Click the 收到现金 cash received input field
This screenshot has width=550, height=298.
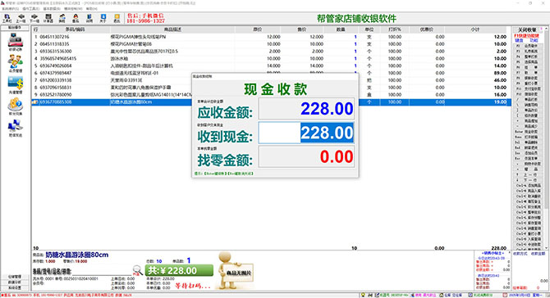[306, 133]
